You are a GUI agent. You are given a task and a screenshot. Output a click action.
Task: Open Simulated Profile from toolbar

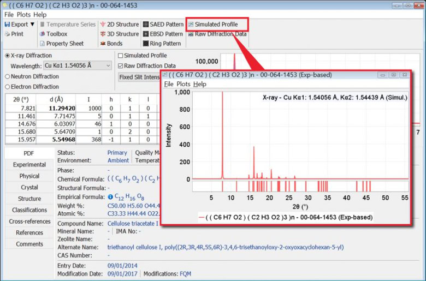(x=216, y=25)
